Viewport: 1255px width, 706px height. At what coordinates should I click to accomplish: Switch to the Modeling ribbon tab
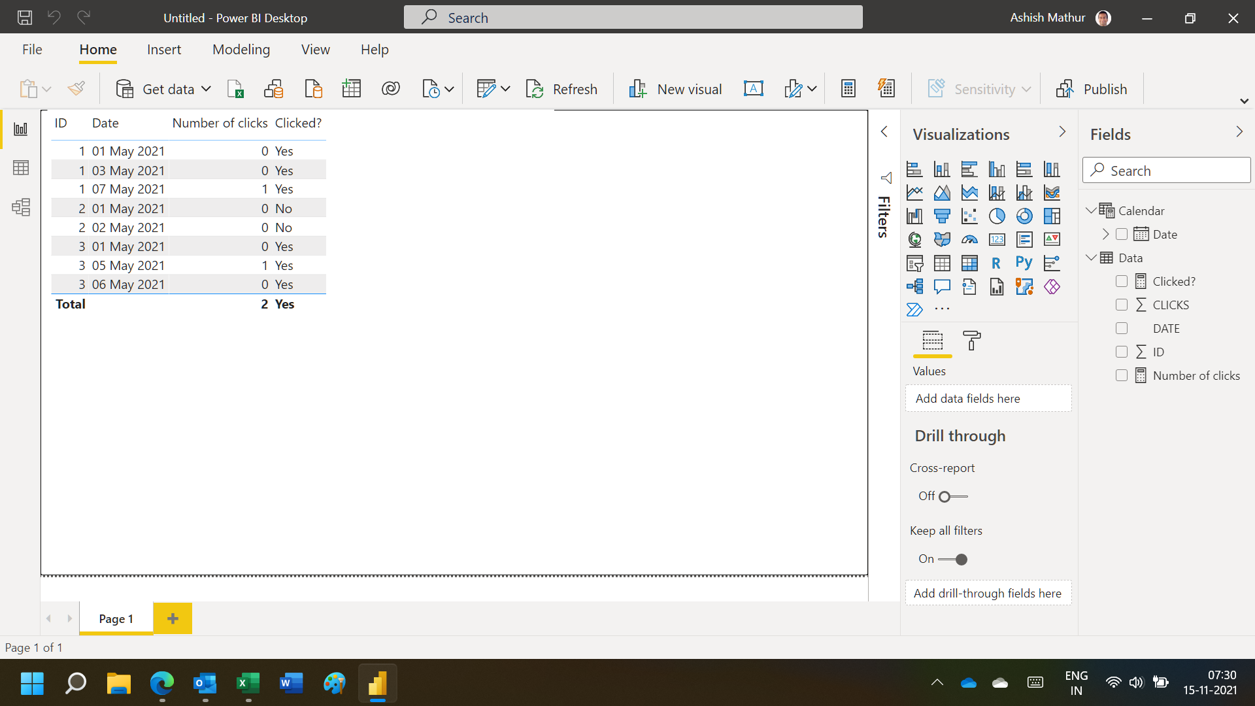(x=241, y=50)
